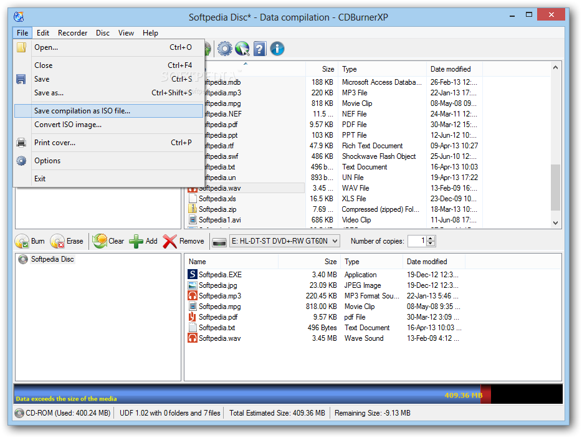Click the Clear compilation button
Screen dimensions: 582x438
click(x=108, y=241)
